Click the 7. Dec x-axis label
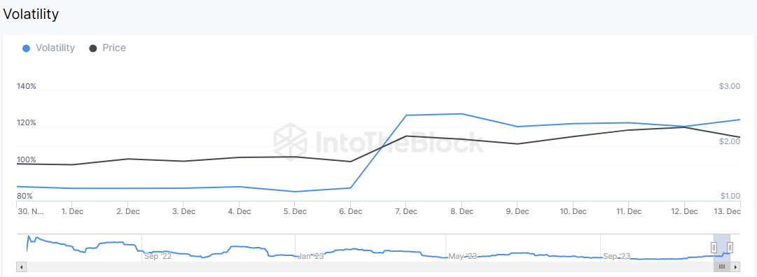 [x=406, y=211]
